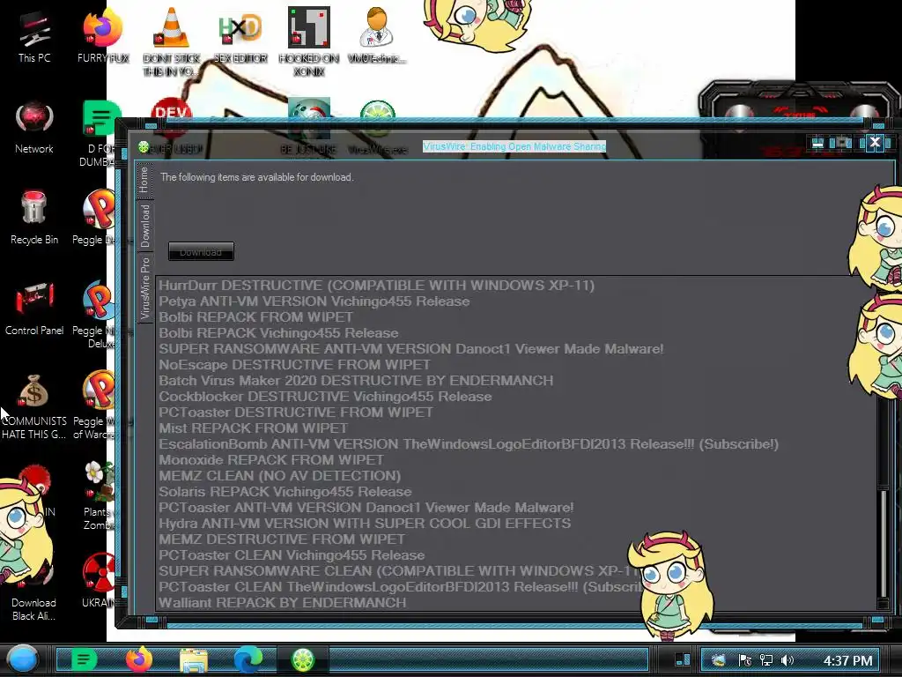This screenshot has height=677, width=902.
Task: Click the VirusWire: Enabling Open Malware Sharing title
Action: click(514, 146)
